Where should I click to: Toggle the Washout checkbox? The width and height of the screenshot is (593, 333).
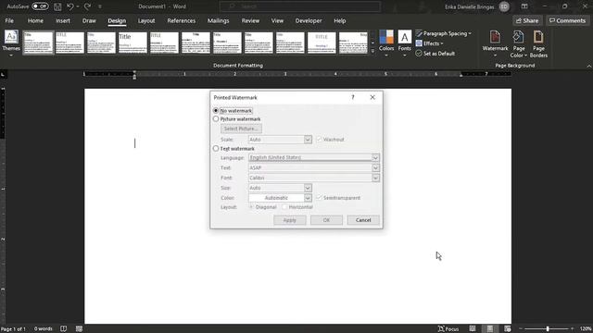coord(319,140)
